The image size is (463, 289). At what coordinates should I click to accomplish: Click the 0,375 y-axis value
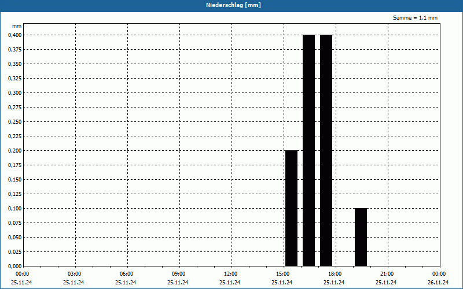click(x=15, y=50)
